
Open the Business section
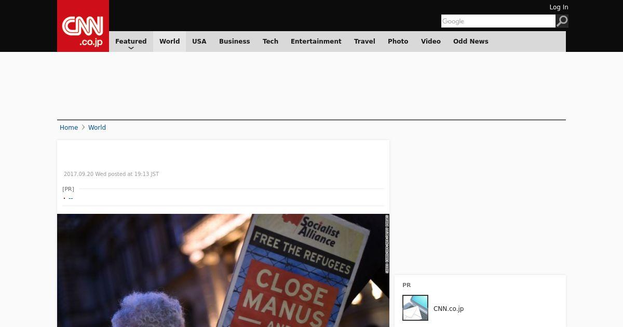point(234,42)
